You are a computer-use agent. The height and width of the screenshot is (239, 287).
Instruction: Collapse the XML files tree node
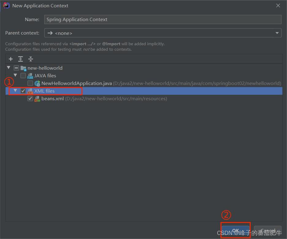pyautogui.click(x=15, y=91)
